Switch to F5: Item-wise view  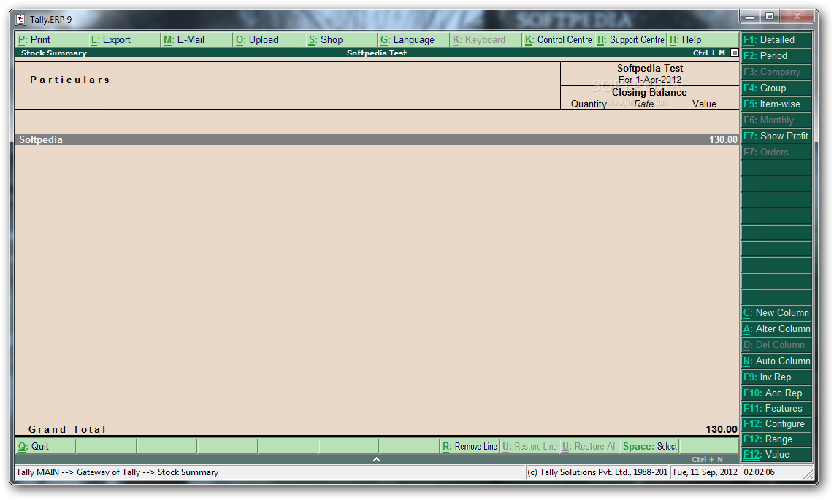click(x=776, y=104)
